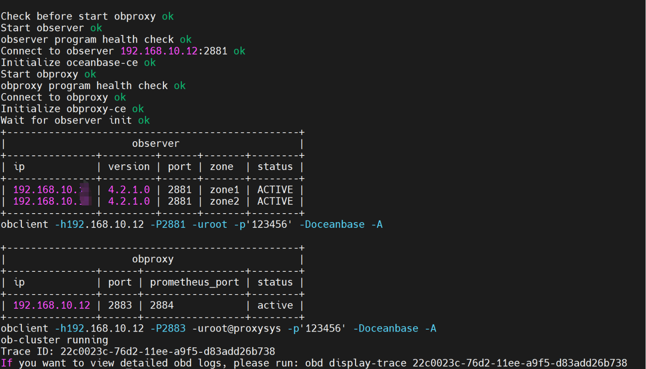Click '-P2881' in the obclient command

168,225
